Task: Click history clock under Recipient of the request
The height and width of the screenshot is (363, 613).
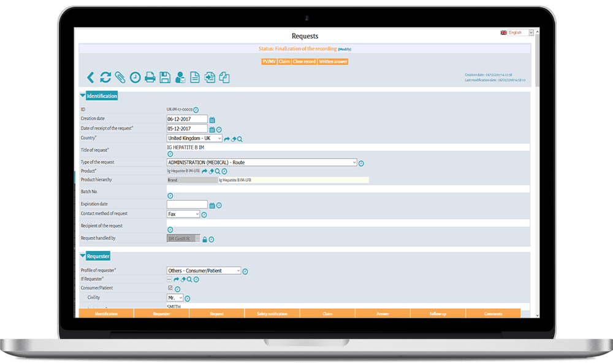Action: (170, 230)
